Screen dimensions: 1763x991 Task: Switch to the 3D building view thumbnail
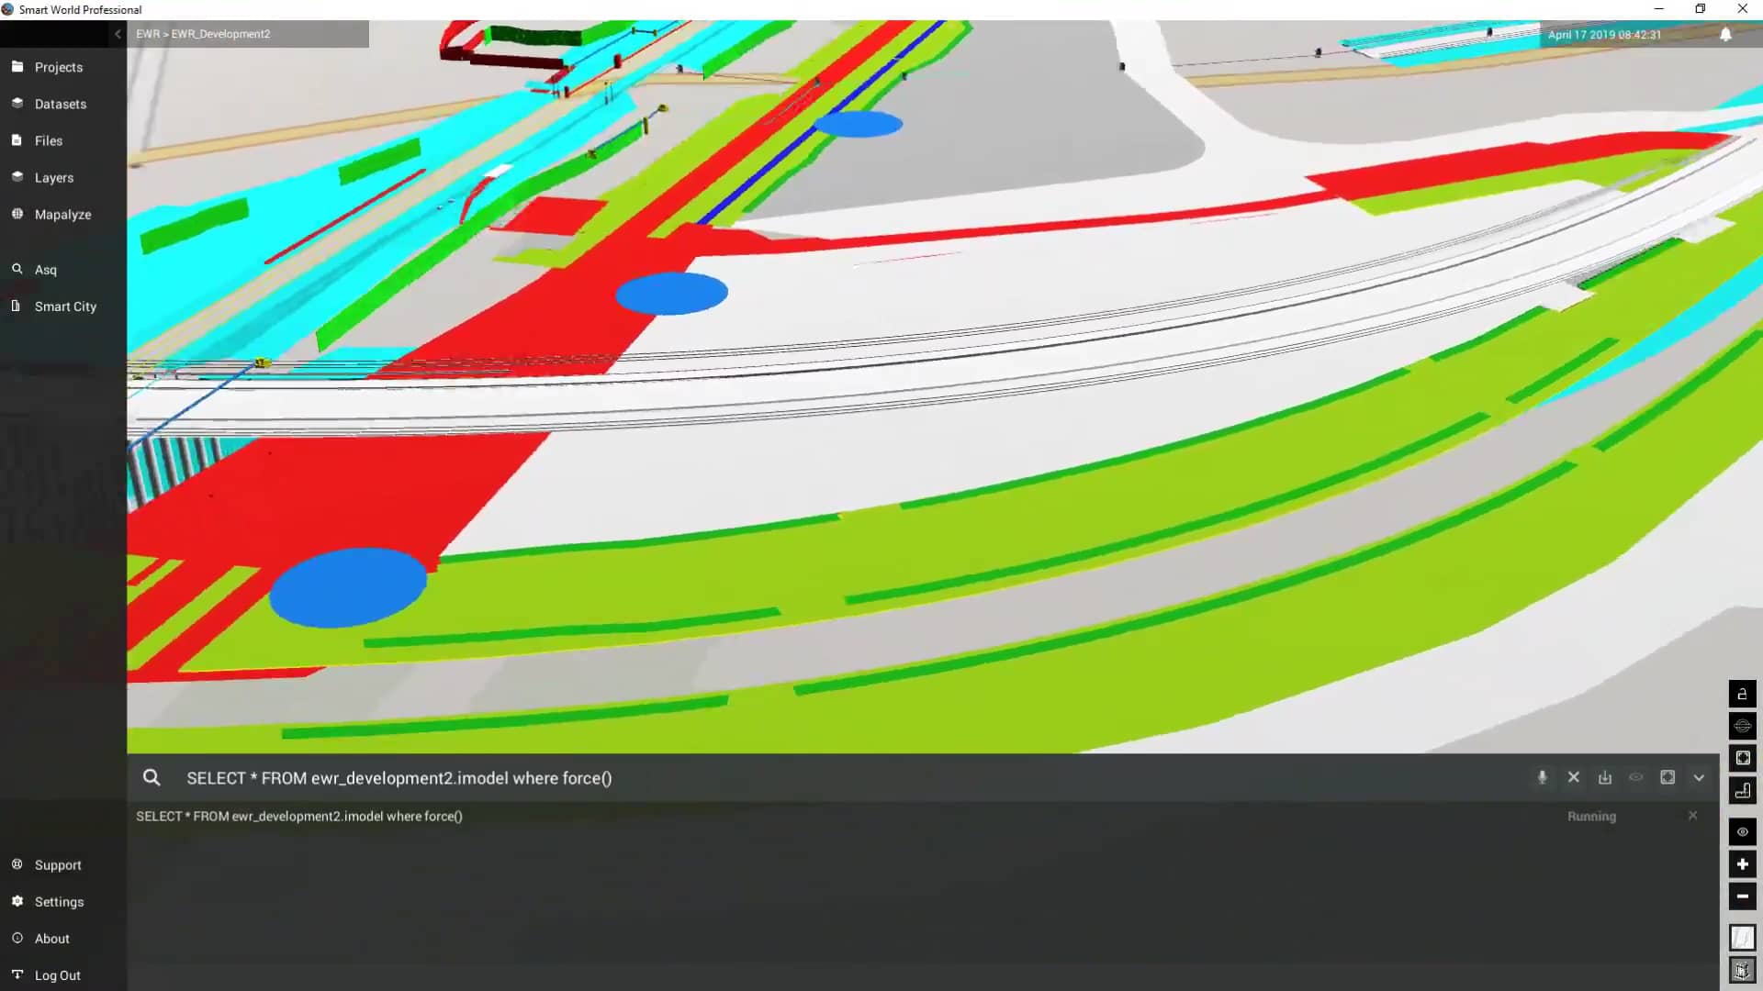(x=1742, y=969)
